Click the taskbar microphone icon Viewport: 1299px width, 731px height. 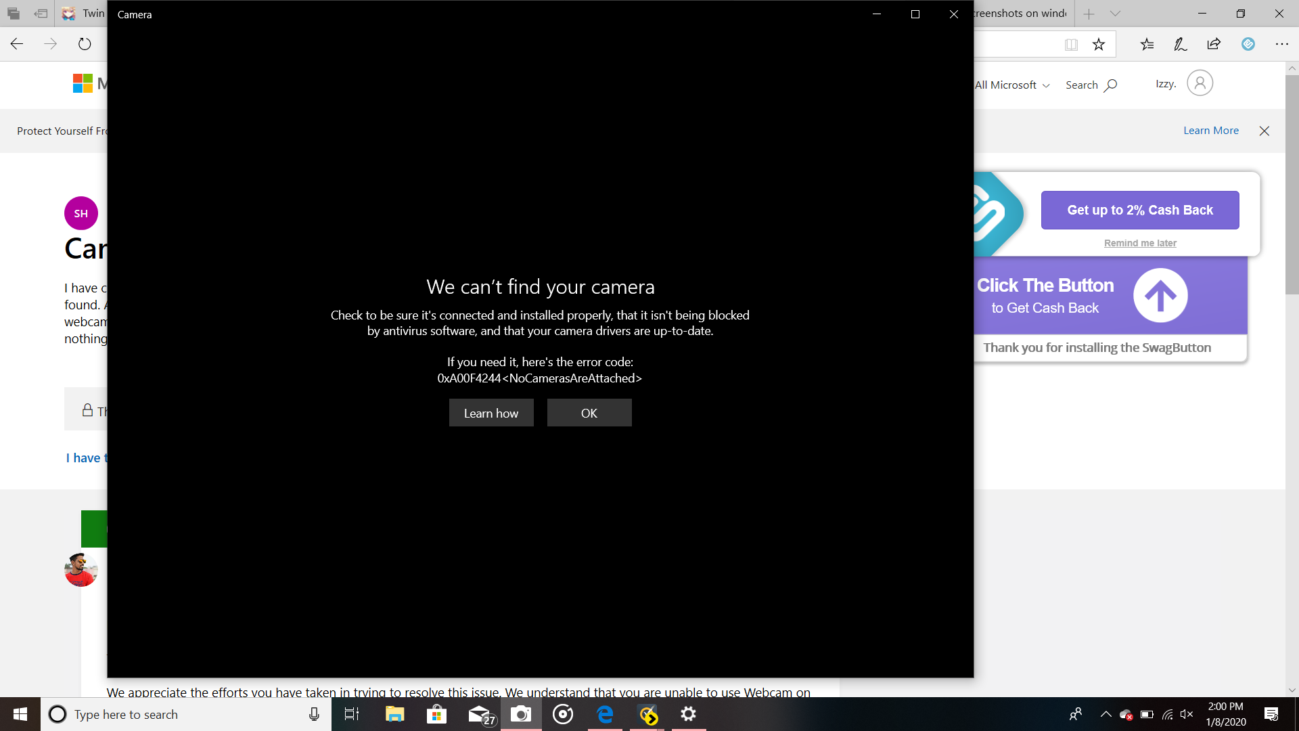tap(314, 714)
